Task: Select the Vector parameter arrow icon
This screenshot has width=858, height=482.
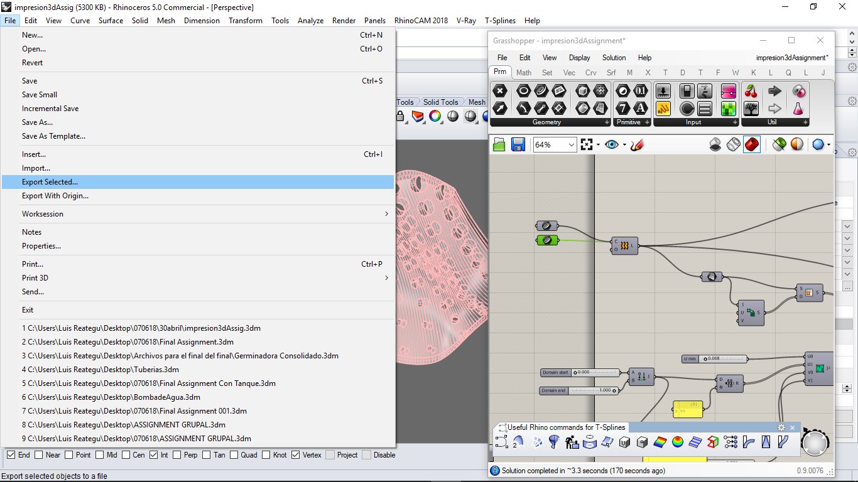Action: pyautogui.click(x=500, y=108)
